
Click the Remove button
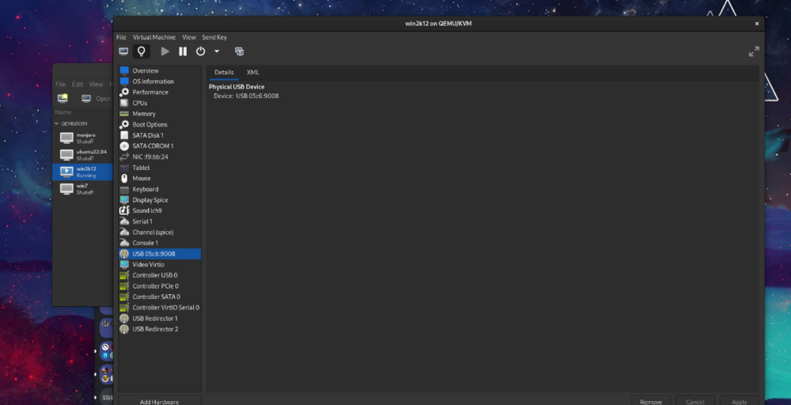pos(651,402)
